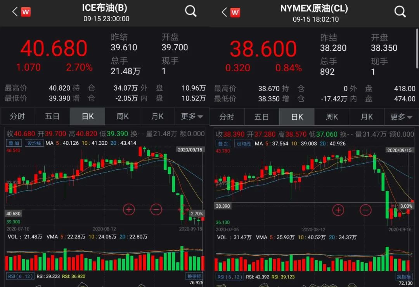Zoom out ICE布油 chart with minus icon
The height and width of the screenshot is (287, 419).
pyautogui.click(x=156, y=210)
